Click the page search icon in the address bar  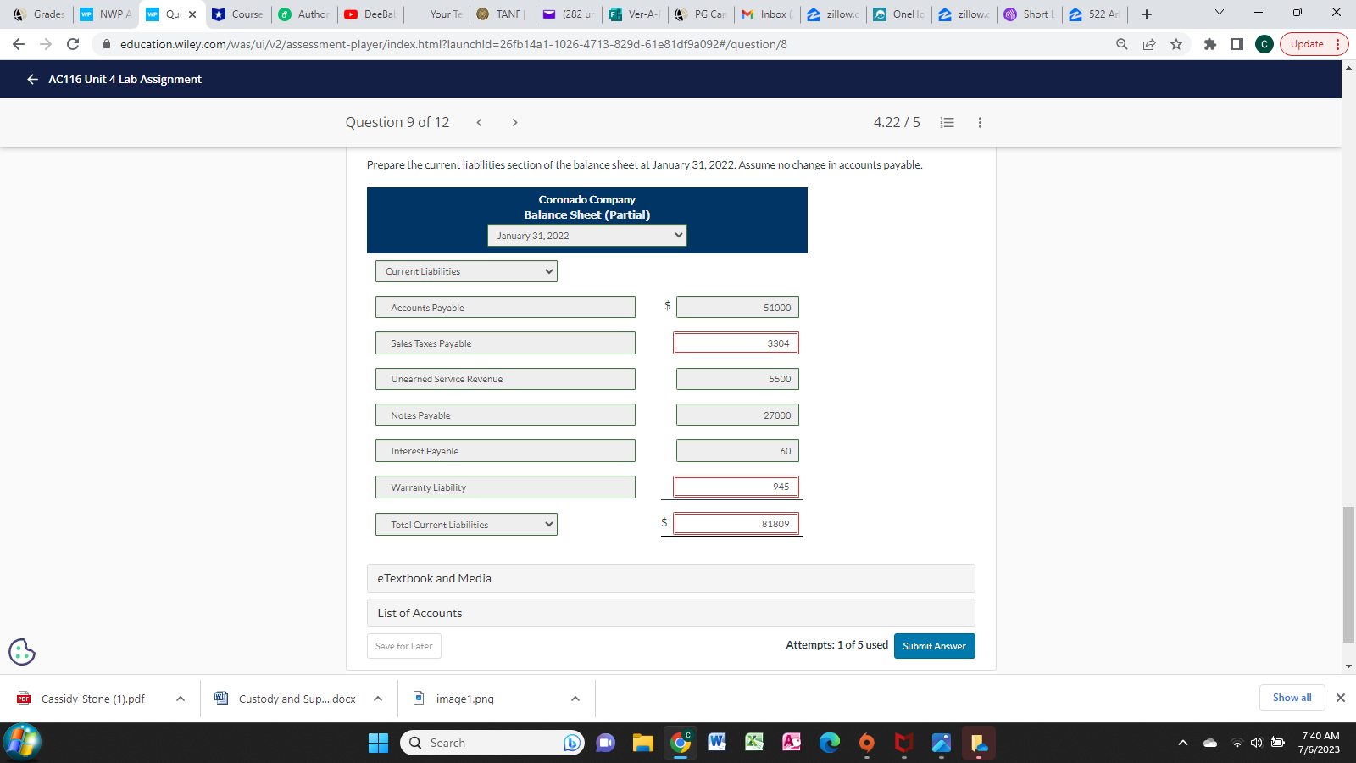point(1120,44)
